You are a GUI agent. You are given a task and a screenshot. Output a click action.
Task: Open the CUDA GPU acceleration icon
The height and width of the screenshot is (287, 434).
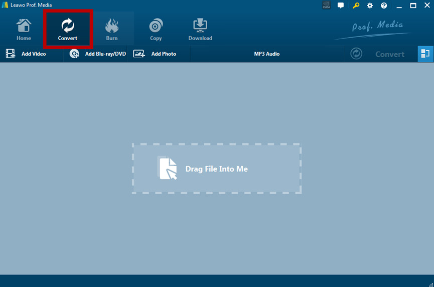point(326,5)
